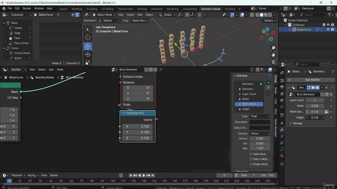Toggle viewport overlays button
The width and height of the screenshot is (337, 189).
(x=242, y=15)
